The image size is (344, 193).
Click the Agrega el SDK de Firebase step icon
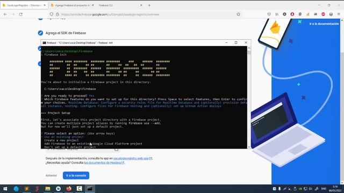[40, 33]
